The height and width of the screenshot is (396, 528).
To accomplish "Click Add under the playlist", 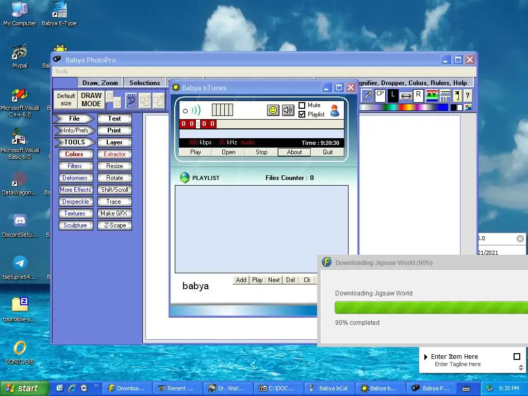I will (x=241, y=280).
